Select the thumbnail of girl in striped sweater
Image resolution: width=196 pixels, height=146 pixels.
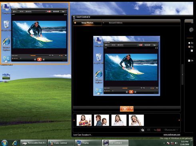pos(84,120)
